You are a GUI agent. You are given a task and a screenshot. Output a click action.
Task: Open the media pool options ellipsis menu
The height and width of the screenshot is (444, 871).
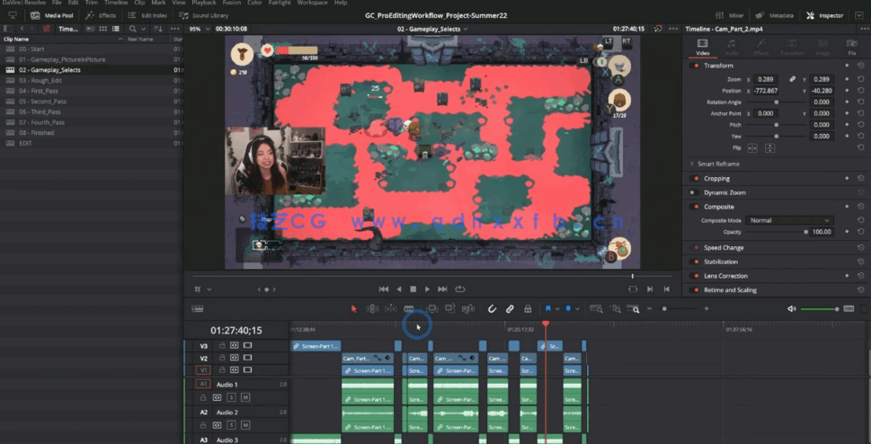pyautogui.click(x=175, y=29)
